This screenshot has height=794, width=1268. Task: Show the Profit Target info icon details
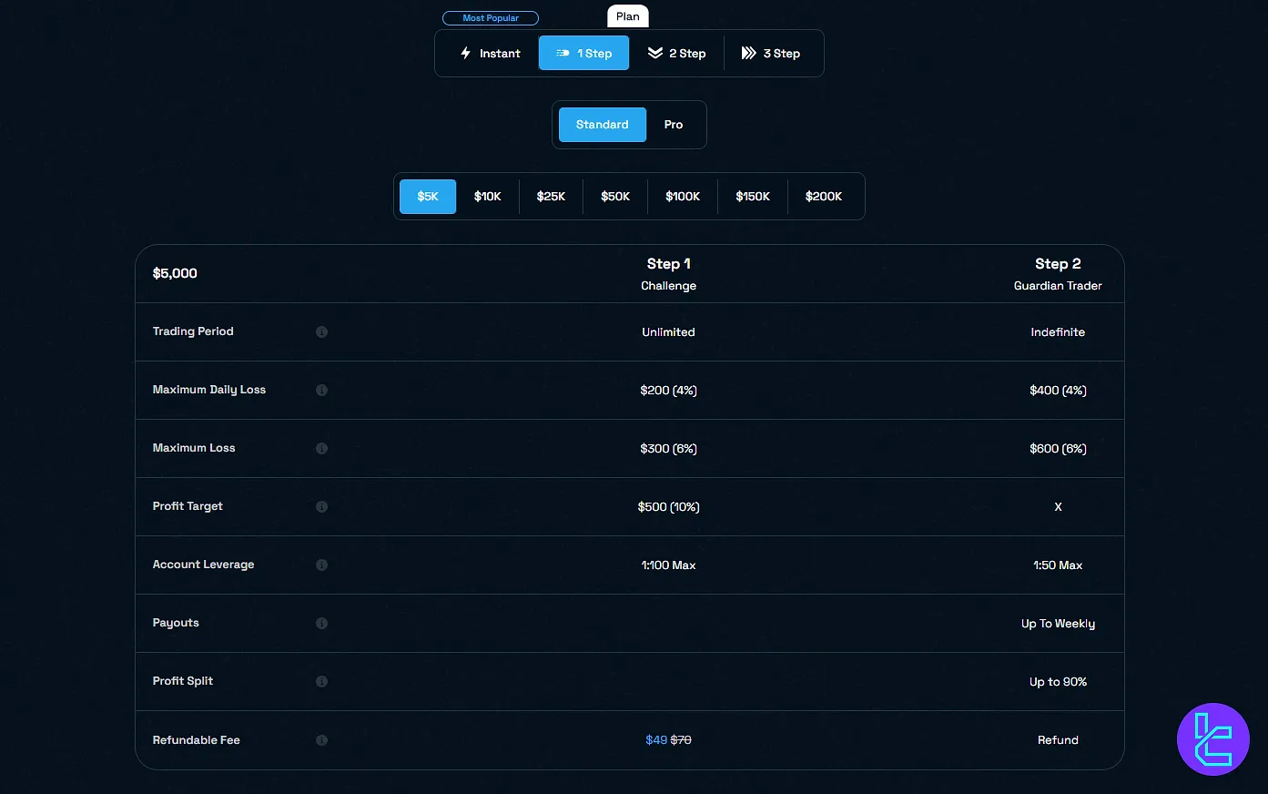(321, 507)
